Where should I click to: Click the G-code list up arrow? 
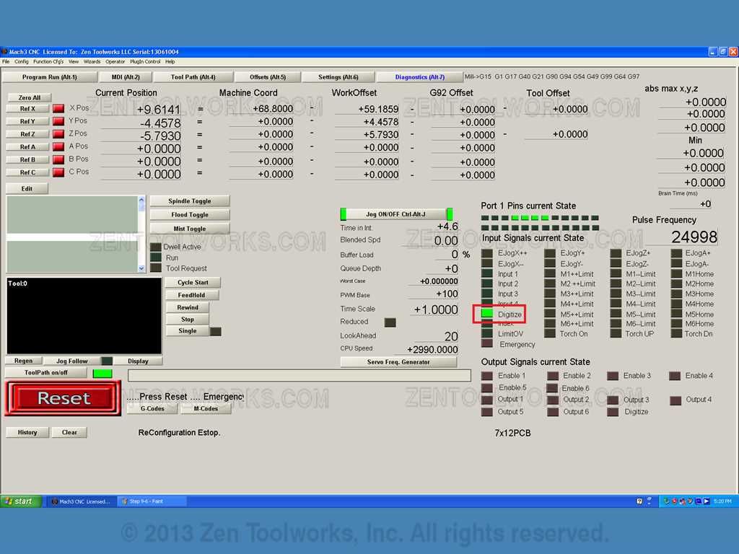coord(141,201)
